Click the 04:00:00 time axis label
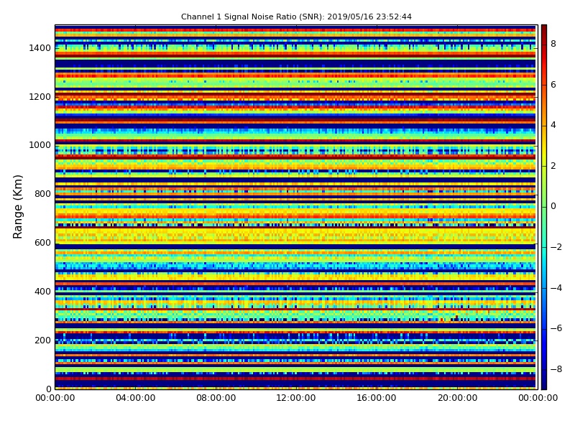 (x=136, y=398)
